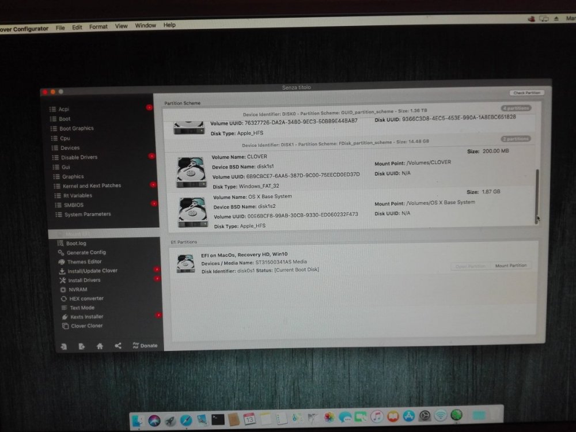Click the eject icon in menu bar
The width and height of the screenshot is (576, 432).
(x=556, y=18)
